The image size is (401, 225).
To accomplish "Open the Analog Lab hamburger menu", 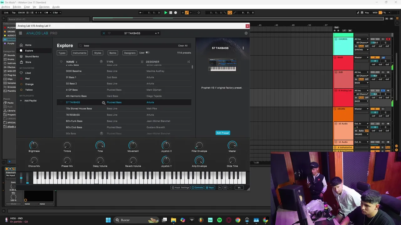I will (x=20, y=33).
